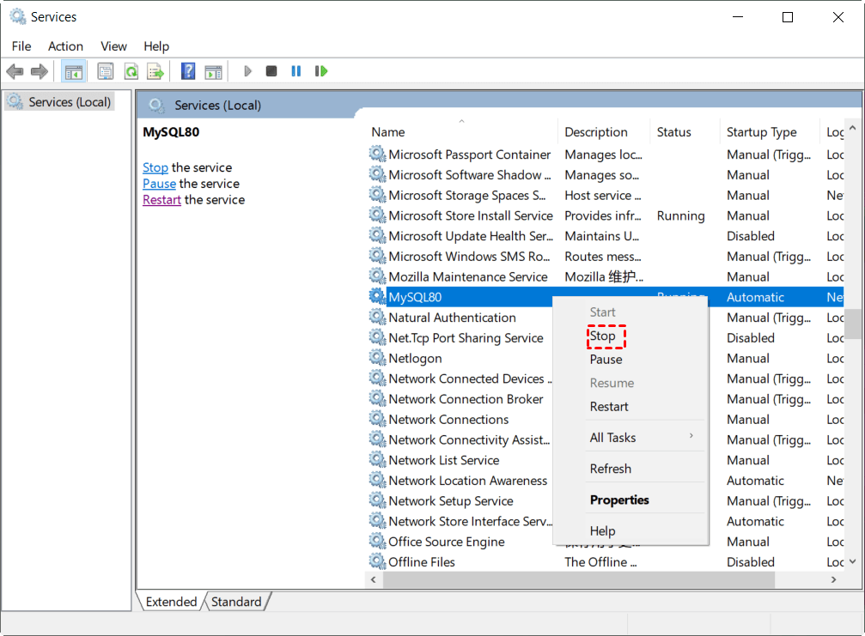
Task: Click the Export List toolbar icon
Action: coord(155,71)
